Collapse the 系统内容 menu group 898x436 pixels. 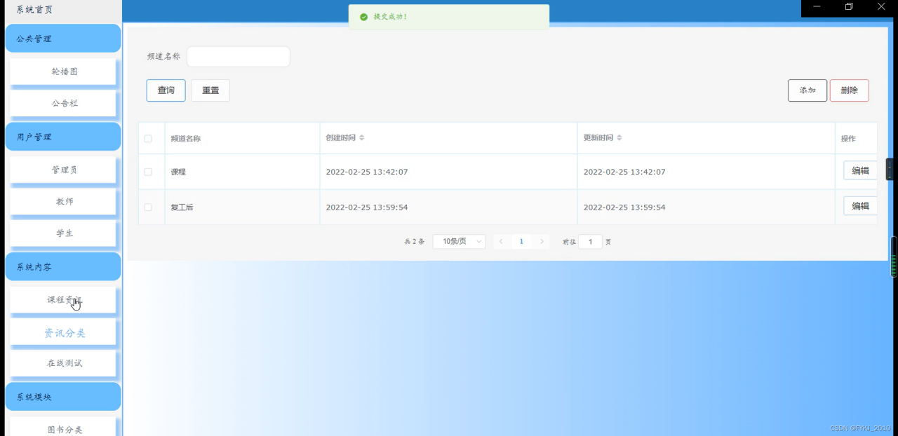(x=63, y=267)
